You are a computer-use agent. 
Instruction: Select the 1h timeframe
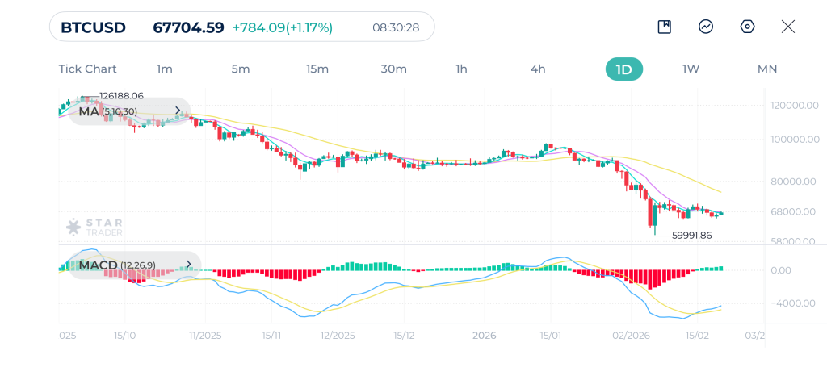[x=461, y=69]
